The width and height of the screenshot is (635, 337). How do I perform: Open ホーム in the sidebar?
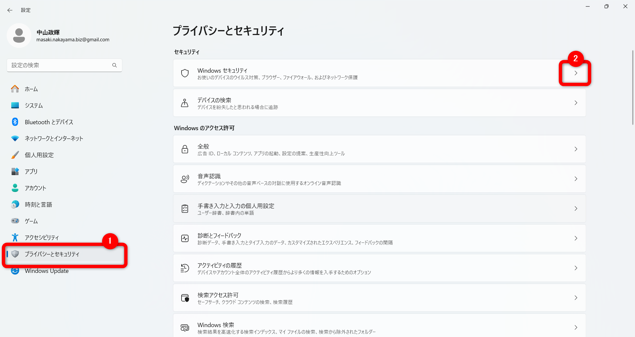click(x=31, y=89)
